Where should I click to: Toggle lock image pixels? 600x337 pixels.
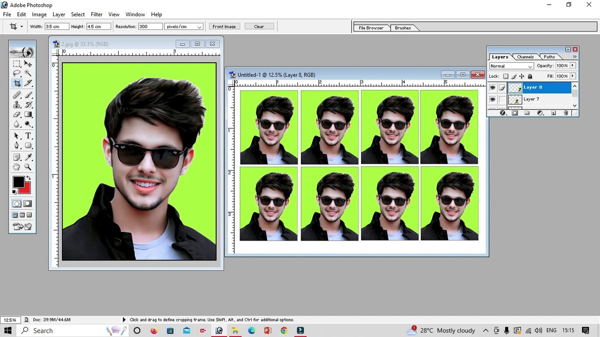click(514, 76)
